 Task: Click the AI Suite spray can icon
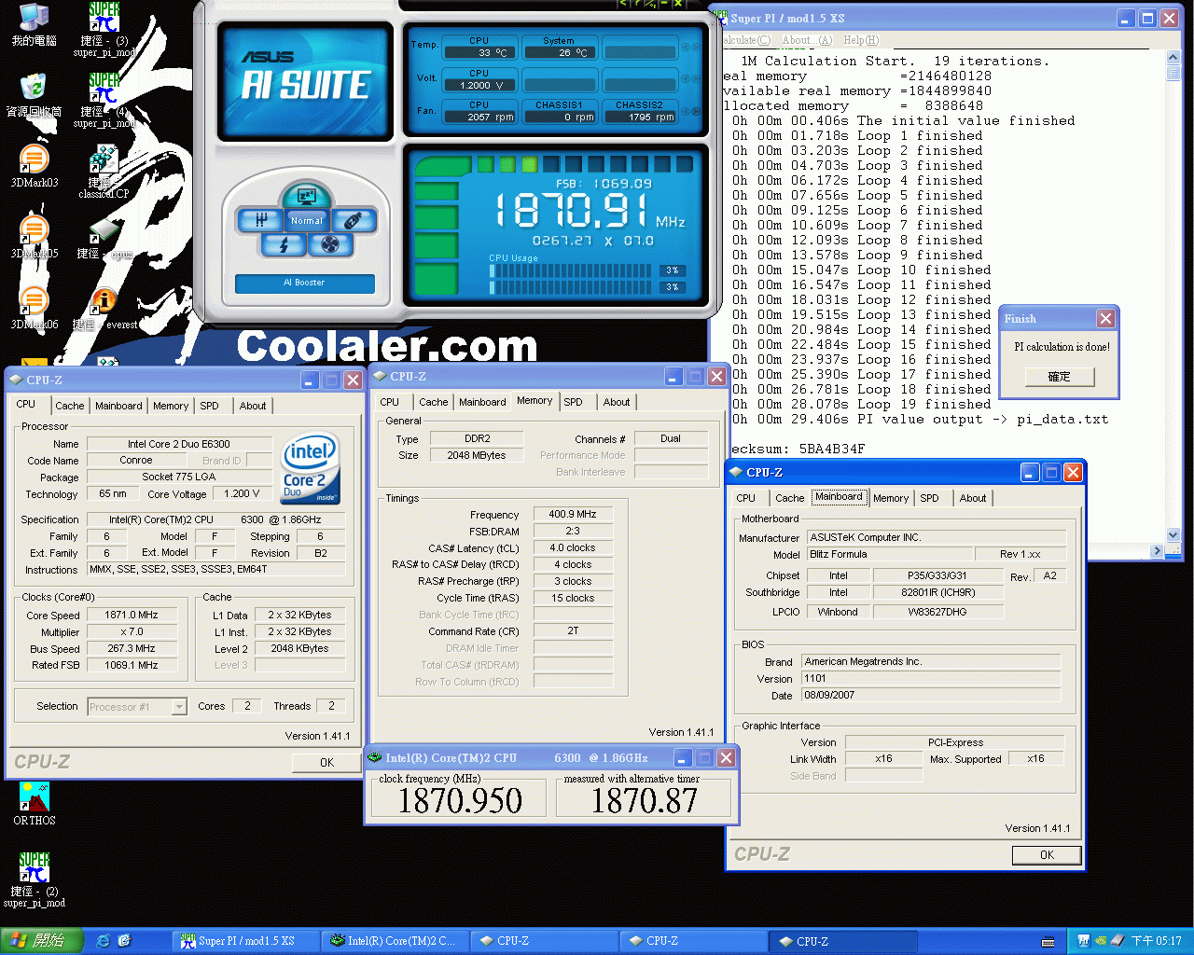(353, 220)
